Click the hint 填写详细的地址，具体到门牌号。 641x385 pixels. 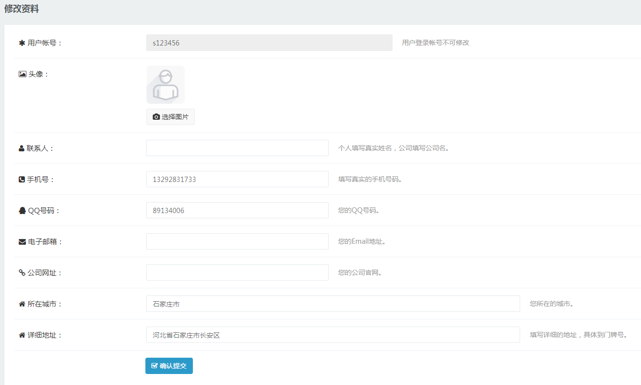coord(579,335)
